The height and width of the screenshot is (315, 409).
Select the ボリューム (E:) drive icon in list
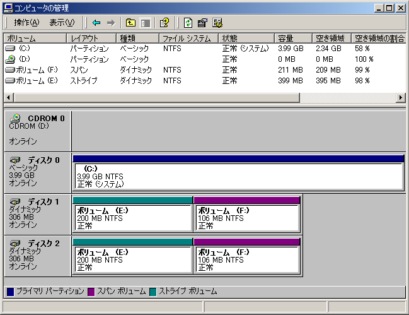pyautogui.click(x=10, y=80)
